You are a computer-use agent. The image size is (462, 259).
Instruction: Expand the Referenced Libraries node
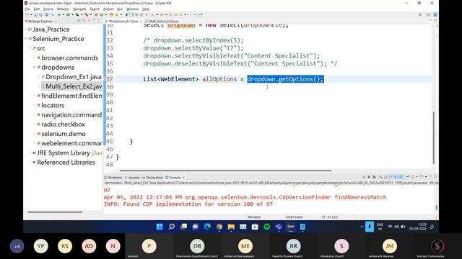(30, 162)
